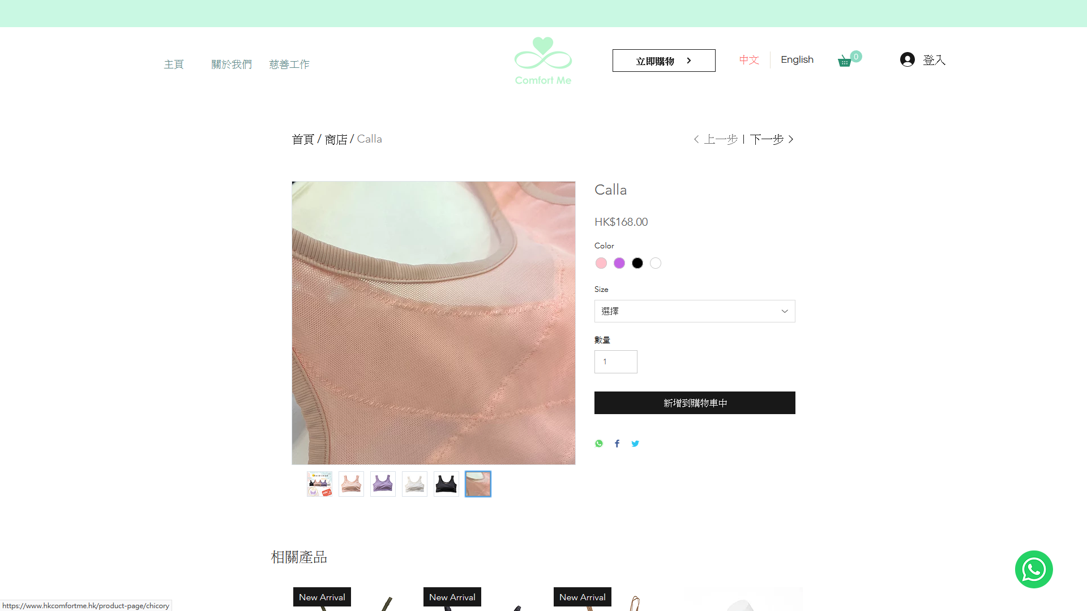Viewport: 1087px width, 611px height.
Task: Click the 新增到購物車中 add to cart button
Action: coord(695,403)
